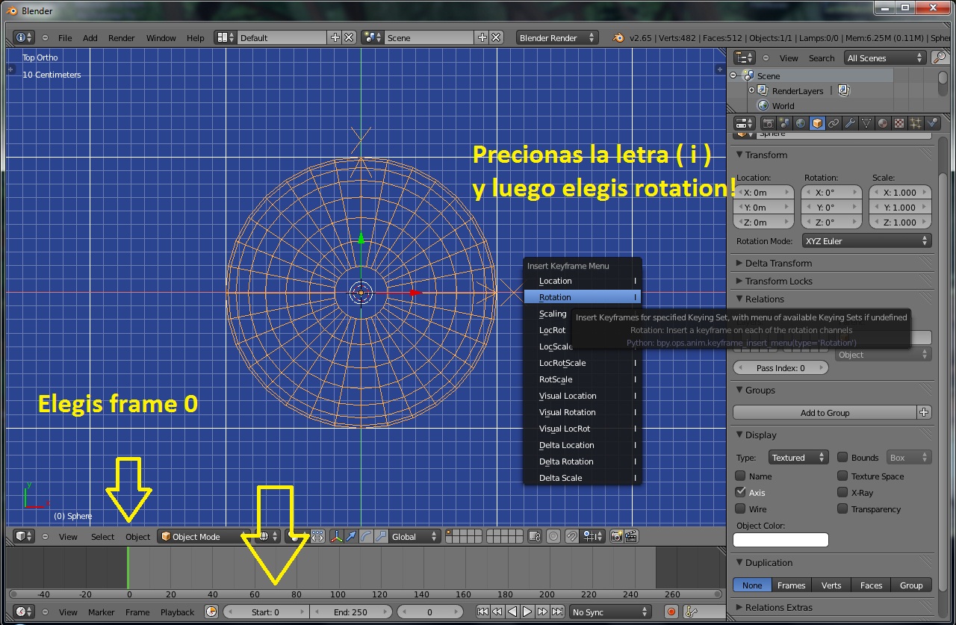Click the OpenGL render camera icon
Viewport: 956px width, 625px height.
pyautogui.click(x=616, y=536)
